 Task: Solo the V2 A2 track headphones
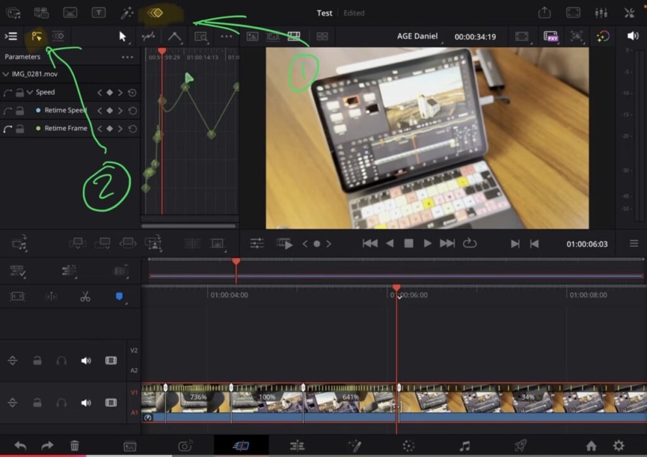tap(61, 361)
